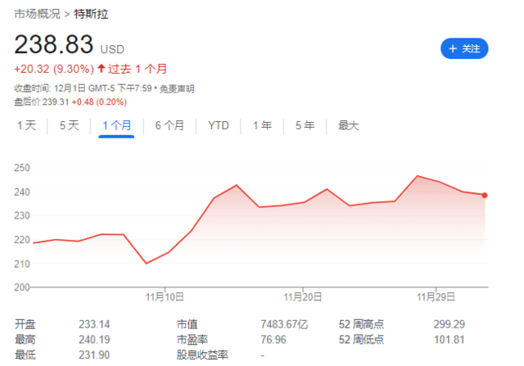Click the red endpoint dot on the price chart
The height and width of the screenshot is (366, 524).
coord(485,195)
